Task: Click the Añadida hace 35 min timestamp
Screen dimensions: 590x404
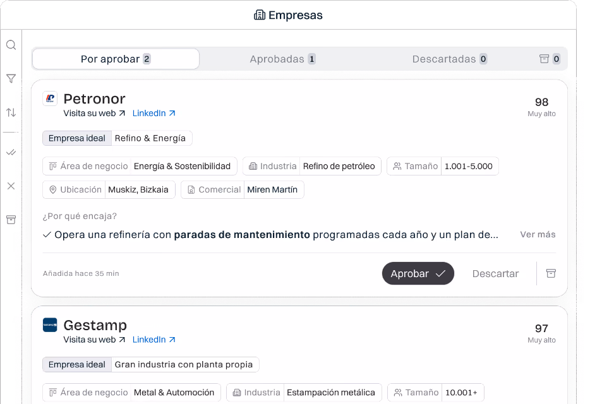Action: point(81,273)
